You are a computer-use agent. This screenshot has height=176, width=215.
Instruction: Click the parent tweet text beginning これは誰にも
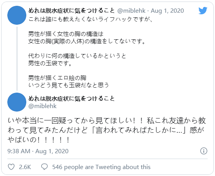(x=90, y=52)
